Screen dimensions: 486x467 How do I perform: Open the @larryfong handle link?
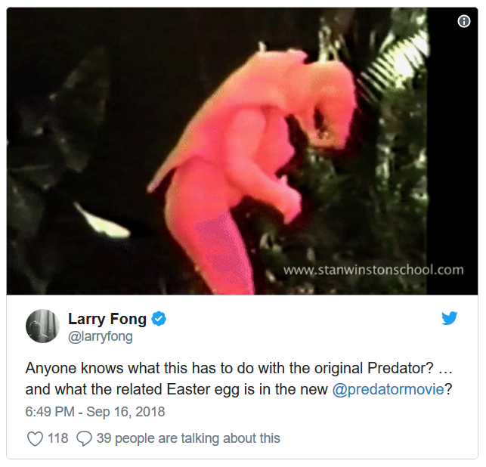[100, 337]
